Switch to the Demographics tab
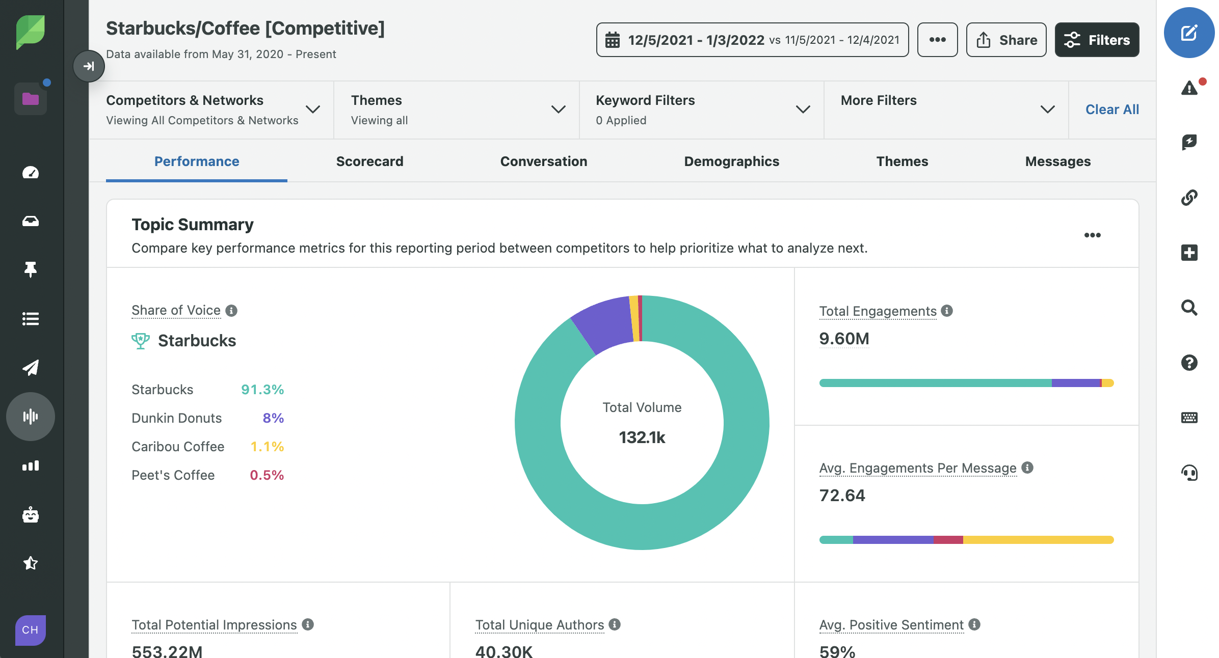The width and height of the screenshot is (1219, 658). (x=731, y=161)
